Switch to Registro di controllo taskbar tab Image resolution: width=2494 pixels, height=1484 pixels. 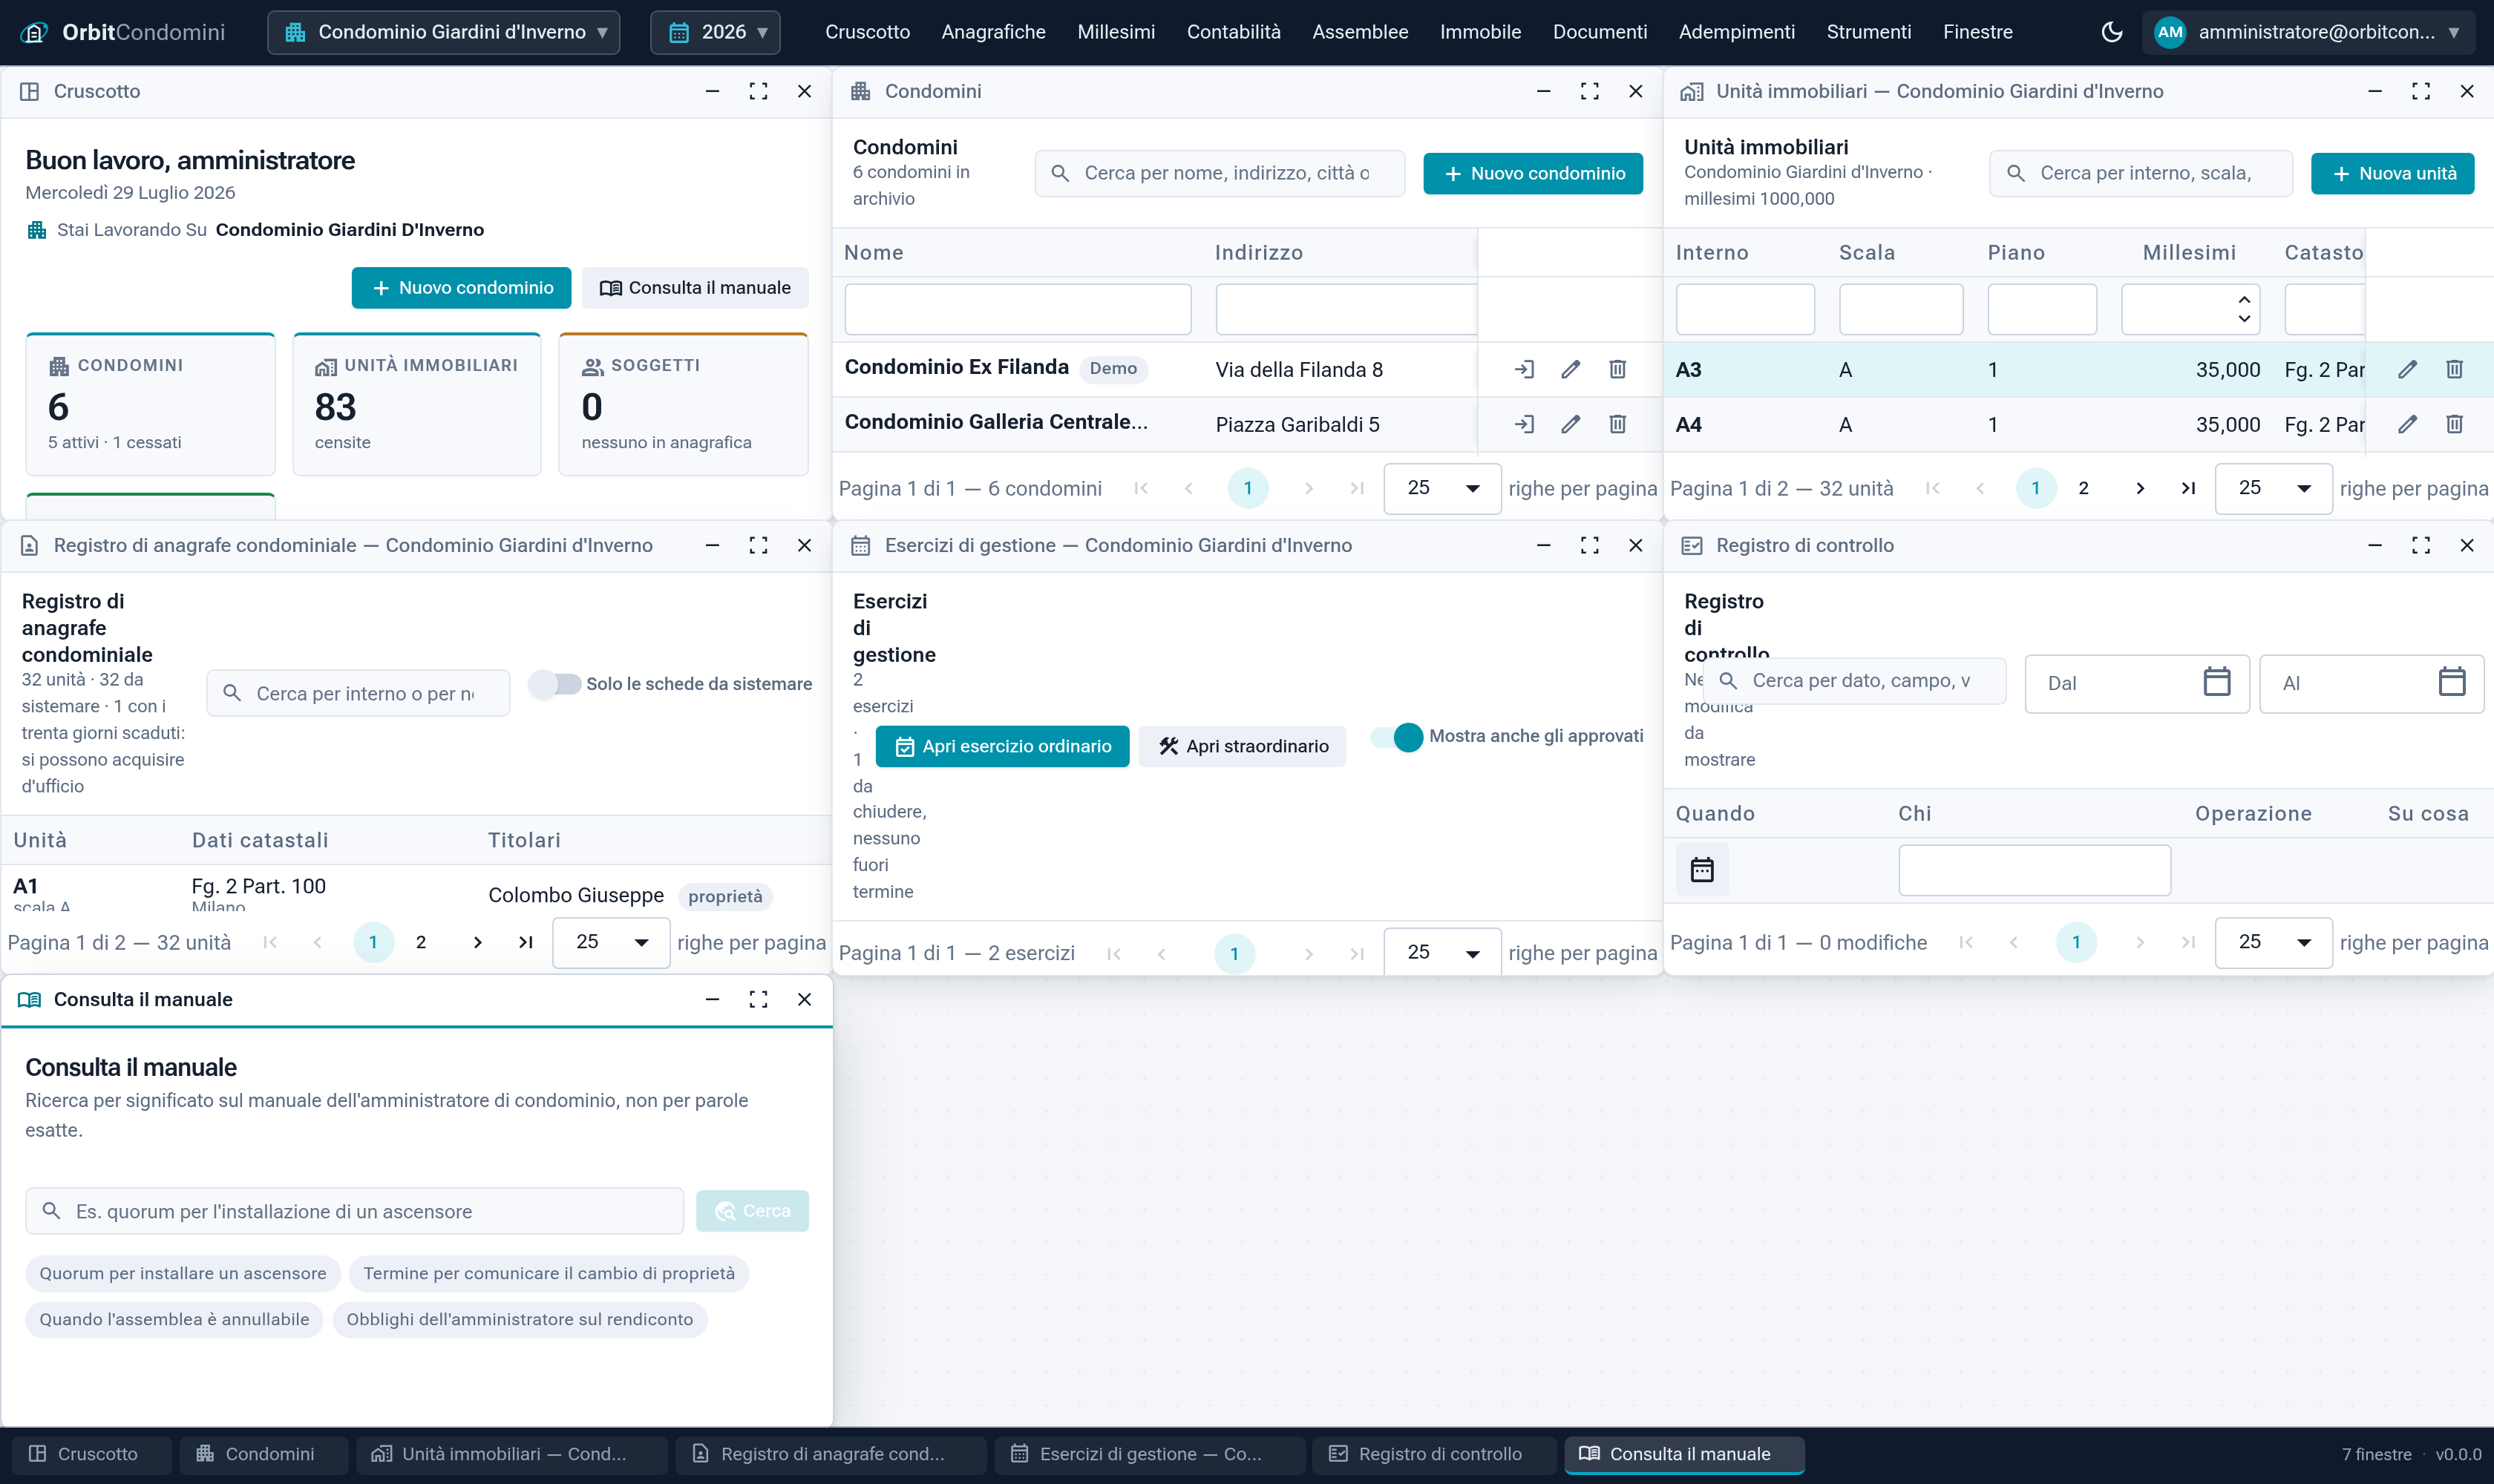[x=1435, y=1454]
